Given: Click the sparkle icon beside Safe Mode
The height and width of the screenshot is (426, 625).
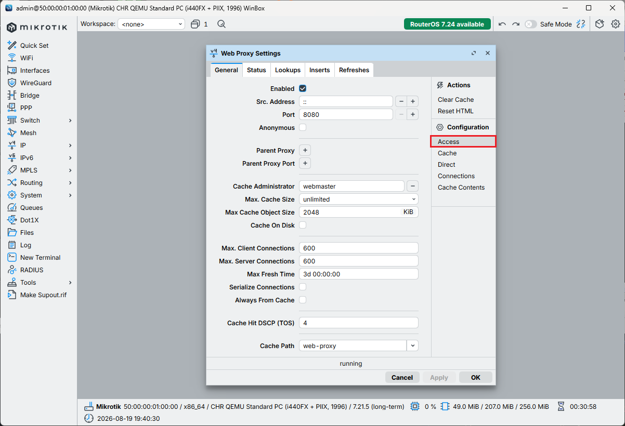Looking at the screenshot, I should (581, 24).
